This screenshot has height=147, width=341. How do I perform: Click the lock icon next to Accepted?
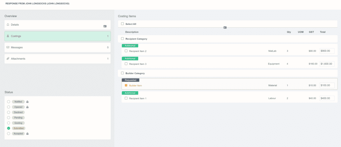point(28,133)
